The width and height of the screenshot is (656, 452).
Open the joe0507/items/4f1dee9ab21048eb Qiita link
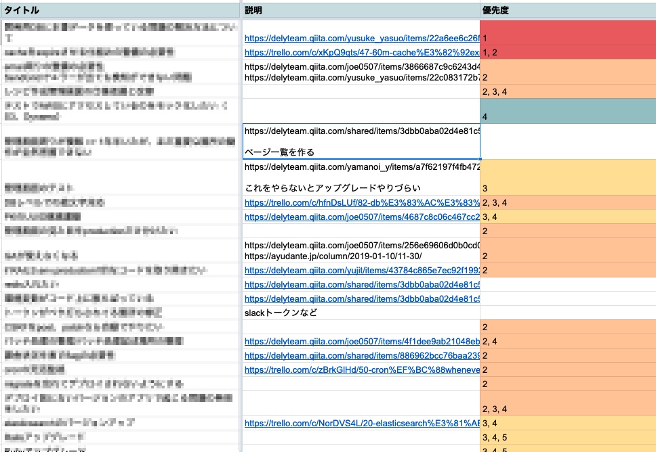pos(362,341)
